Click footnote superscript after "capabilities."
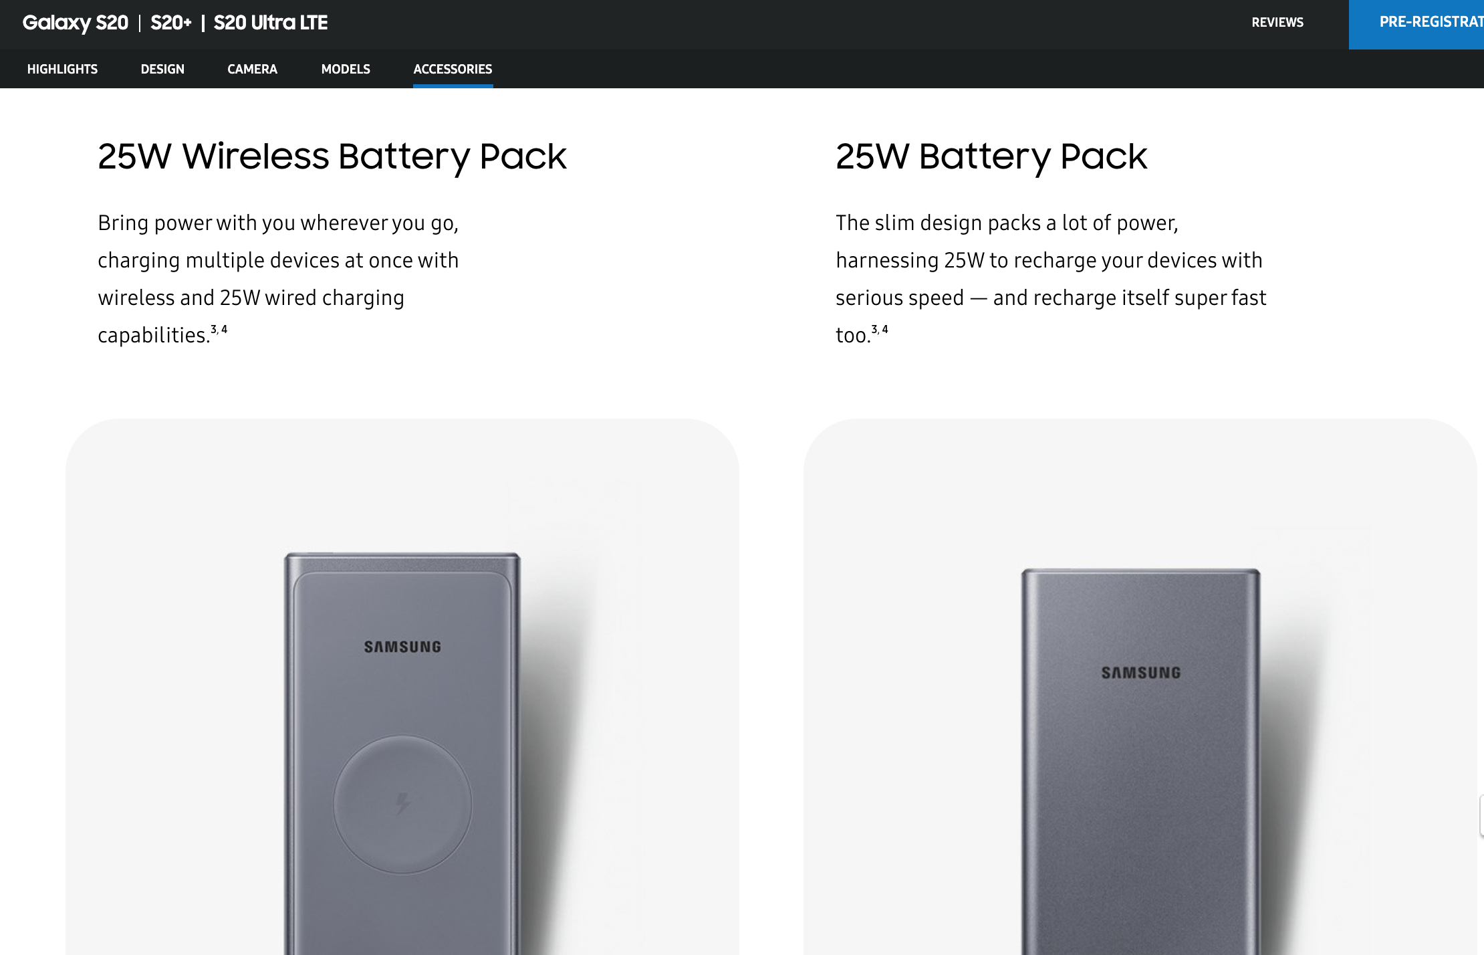This screenshot has height=955, width=1484. coord(219,329)
